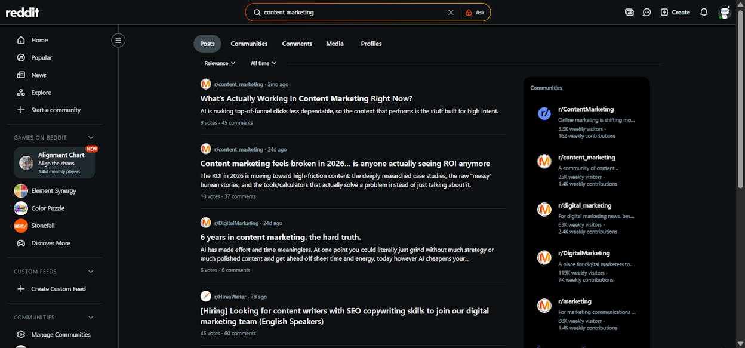Click the '6 votes · 6 comments' text

click(x=225, y=270)
